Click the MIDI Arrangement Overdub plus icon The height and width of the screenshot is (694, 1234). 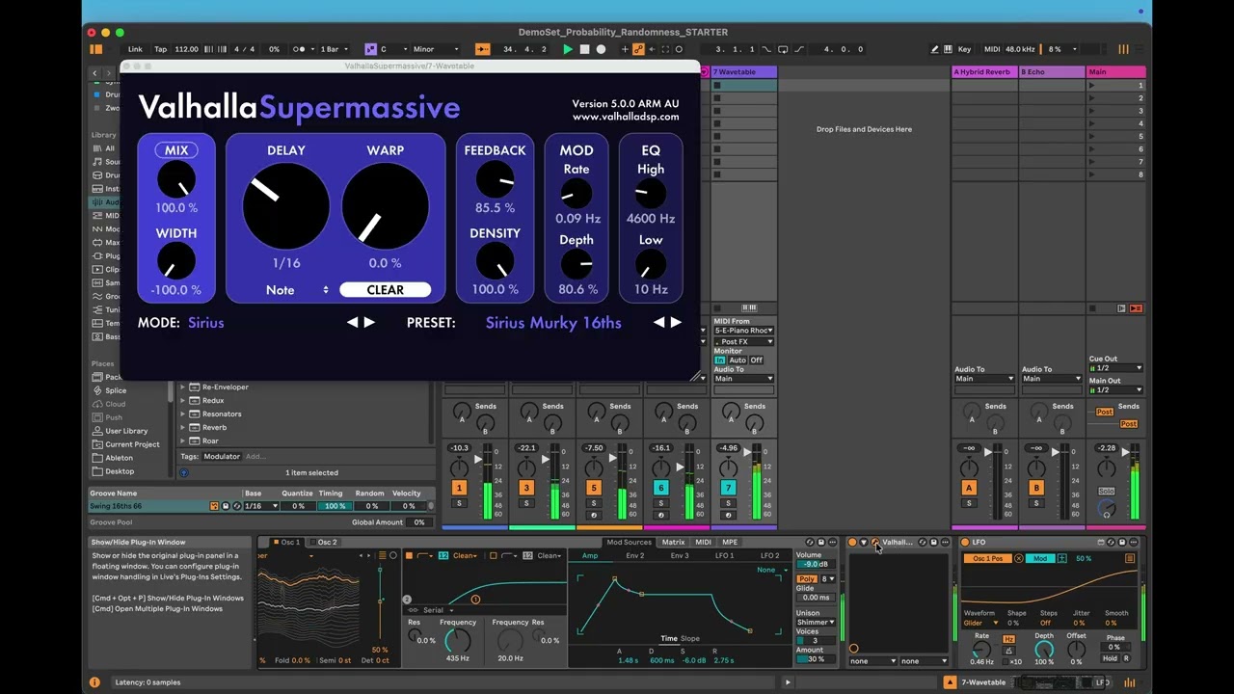tap(625, 49)
